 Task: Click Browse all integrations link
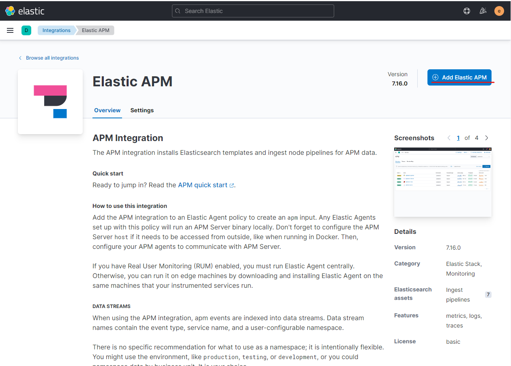point(52,58)
